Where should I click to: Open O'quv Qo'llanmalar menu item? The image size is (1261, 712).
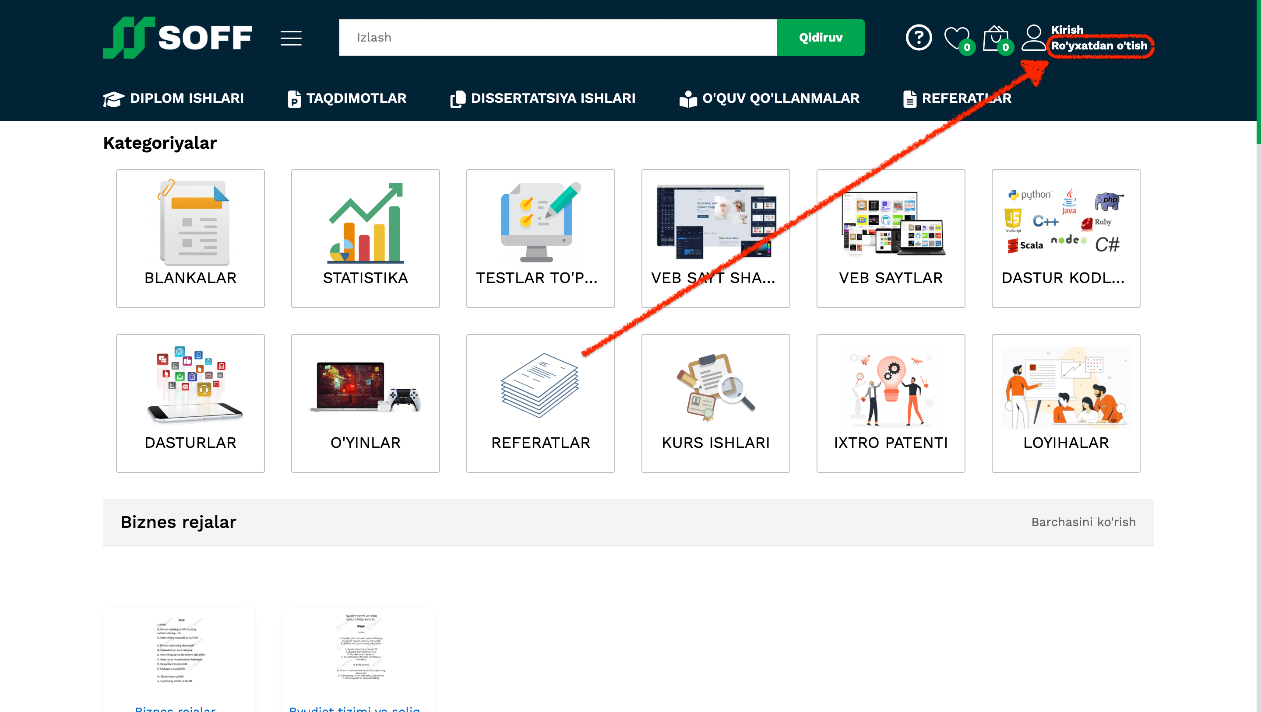770,98
